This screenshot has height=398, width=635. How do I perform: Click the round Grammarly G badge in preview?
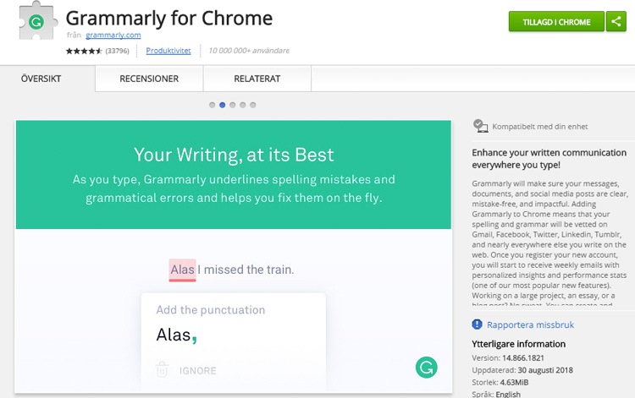point(427,367)
